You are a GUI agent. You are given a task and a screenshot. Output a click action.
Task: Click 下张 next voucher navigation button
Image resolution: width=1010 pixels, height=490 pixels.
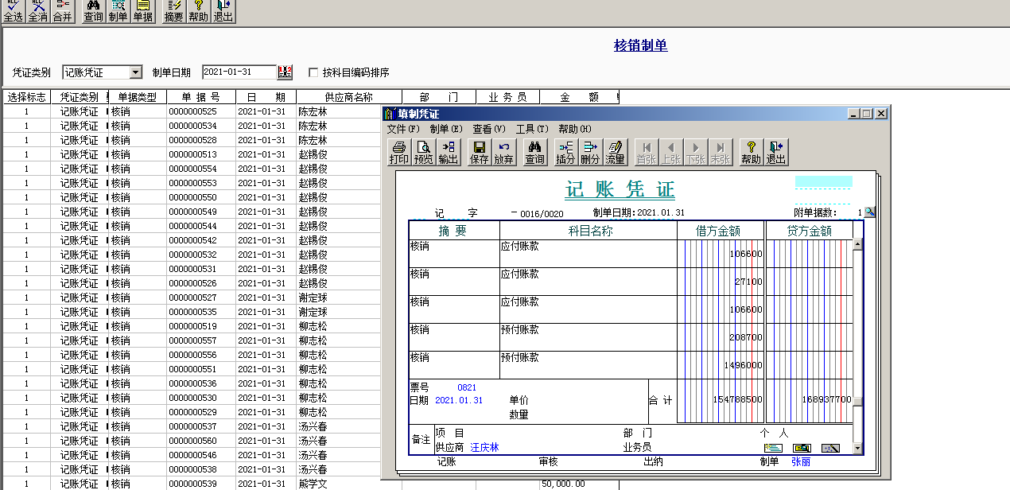pyautogui.click(x=695, y=153)
